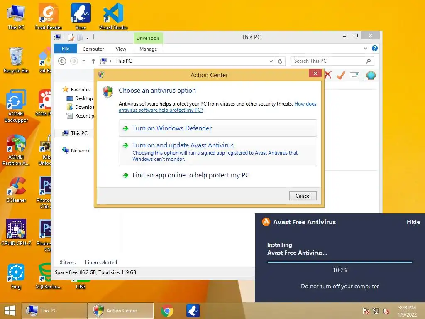The width and height of the screenshot is (425, 319).
Task: Turn on Windows Defender
Action: point(217,128)
